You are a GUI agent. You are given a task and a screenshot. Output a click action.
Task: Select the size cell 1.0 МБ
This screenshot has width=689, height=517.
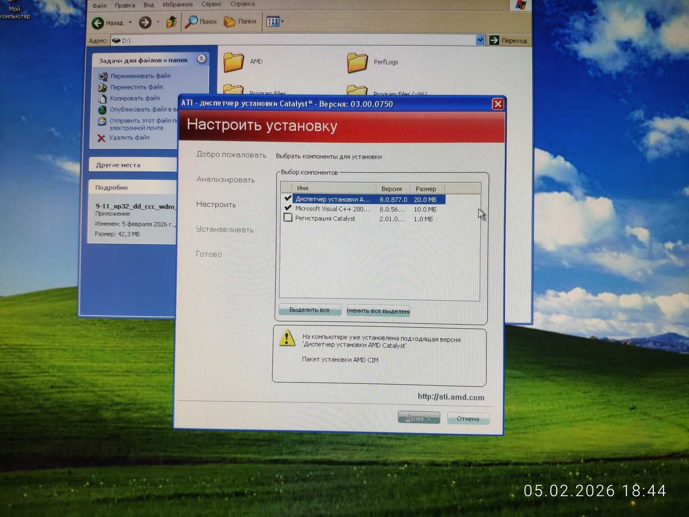pyautogui.click(x=423, y=219)
